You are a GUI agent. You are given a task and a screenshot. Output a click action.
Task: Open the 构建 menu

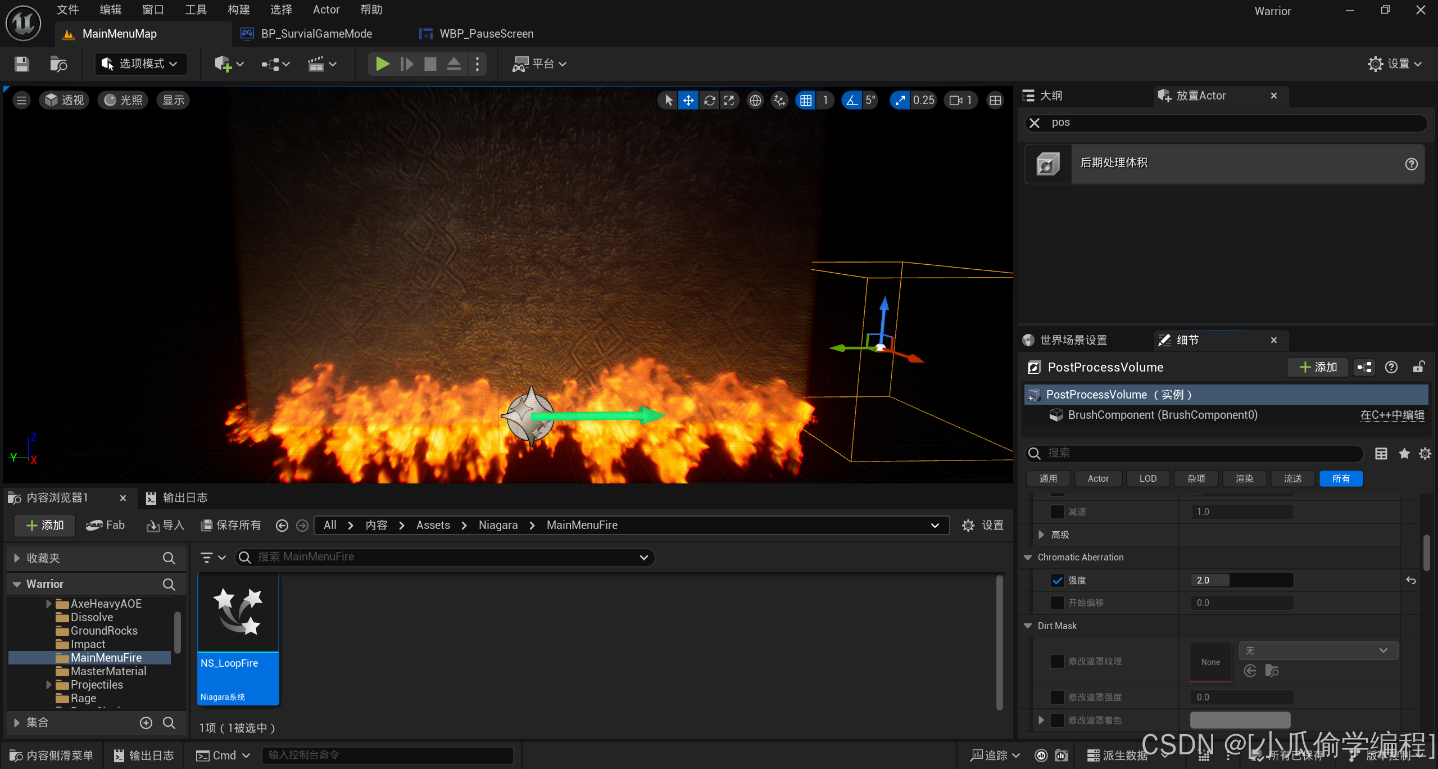point(238,10)
